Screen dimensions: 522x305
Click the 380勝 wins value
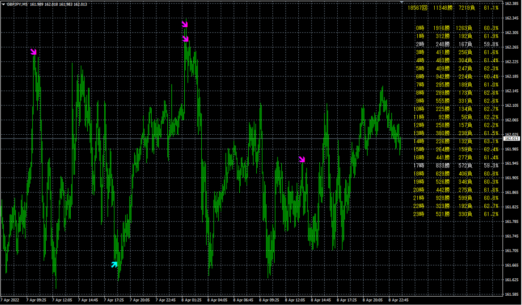(x=443, y=133)
